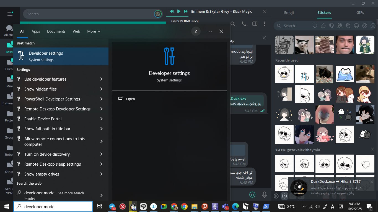Image resolution: width=378 pixels, height=212 pixels.
Task: Select the white cat sticker thumbnail
Action: click(x=304, y=45)
